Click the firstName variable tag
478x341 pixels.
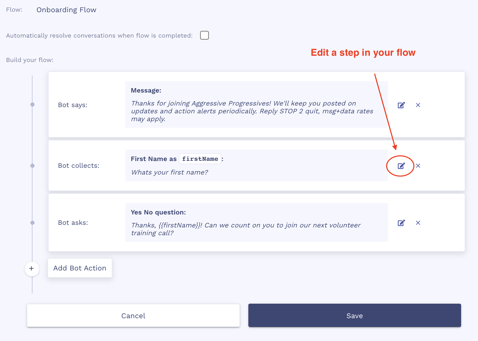(x=200, y=159)
